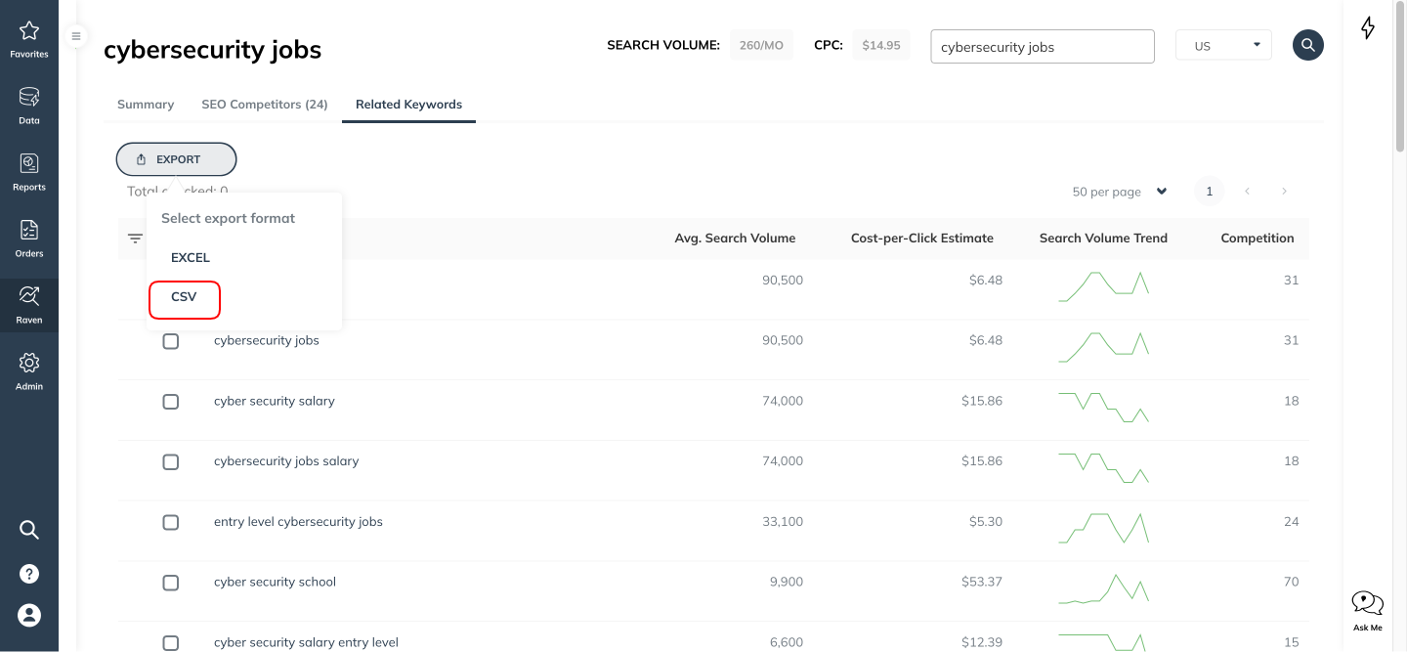Change the 50 per page dropdown

[x=1120, y=192]
